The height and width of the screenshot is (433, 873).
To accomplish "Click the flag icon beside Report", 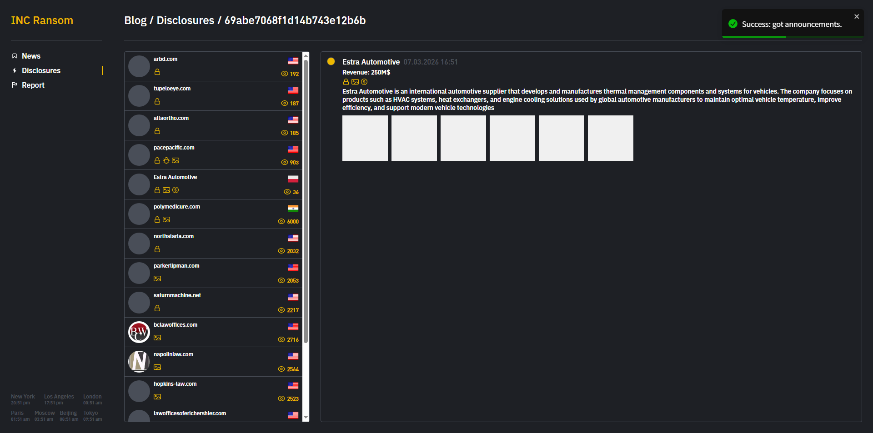I will pos(15,85).
